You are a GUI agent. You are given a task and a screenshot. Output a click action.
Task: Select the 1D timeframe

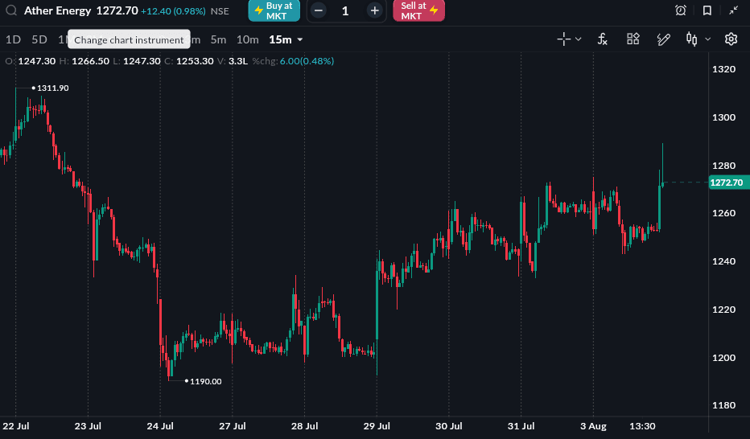14,39
